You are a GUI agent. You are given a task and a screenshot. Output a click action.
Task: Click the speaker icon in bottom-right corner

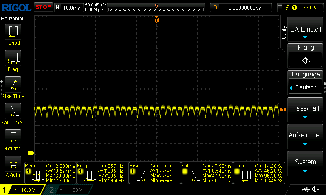(x=315, y=189)
